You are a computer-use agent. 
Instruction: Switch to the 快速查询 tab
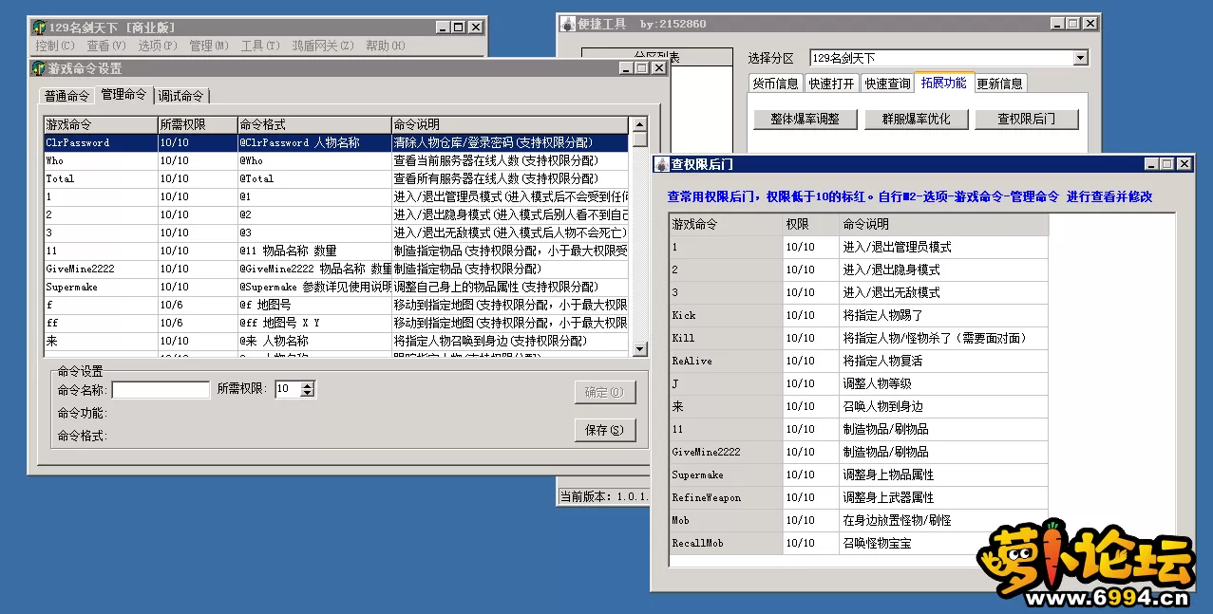coord(887,84)
